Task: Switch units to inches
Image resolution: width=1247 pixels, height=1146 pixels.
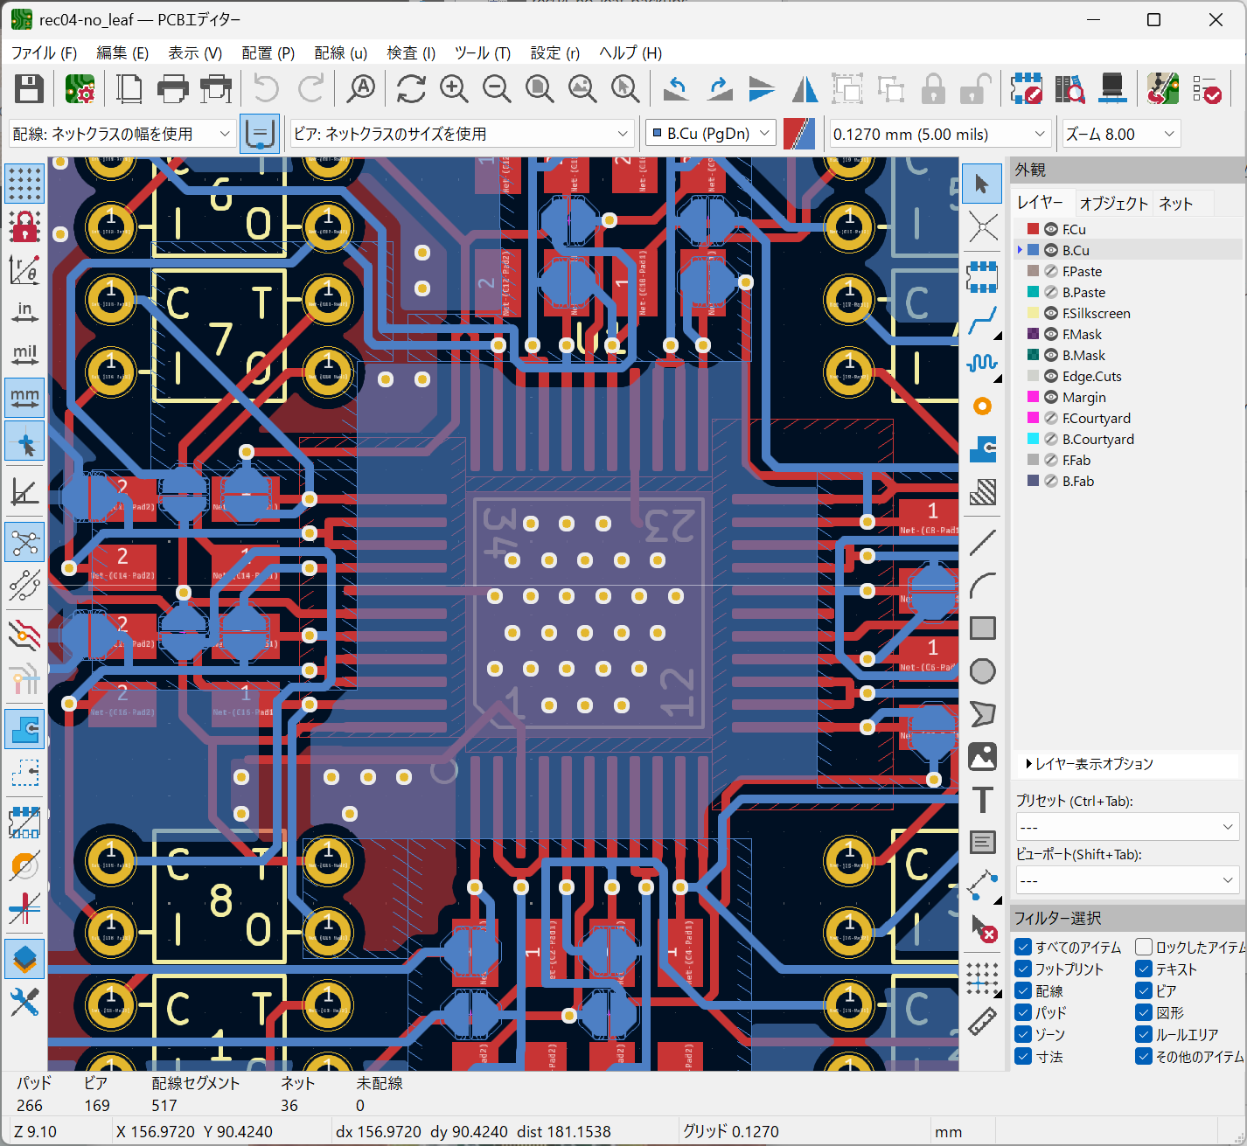Action: 24,312
